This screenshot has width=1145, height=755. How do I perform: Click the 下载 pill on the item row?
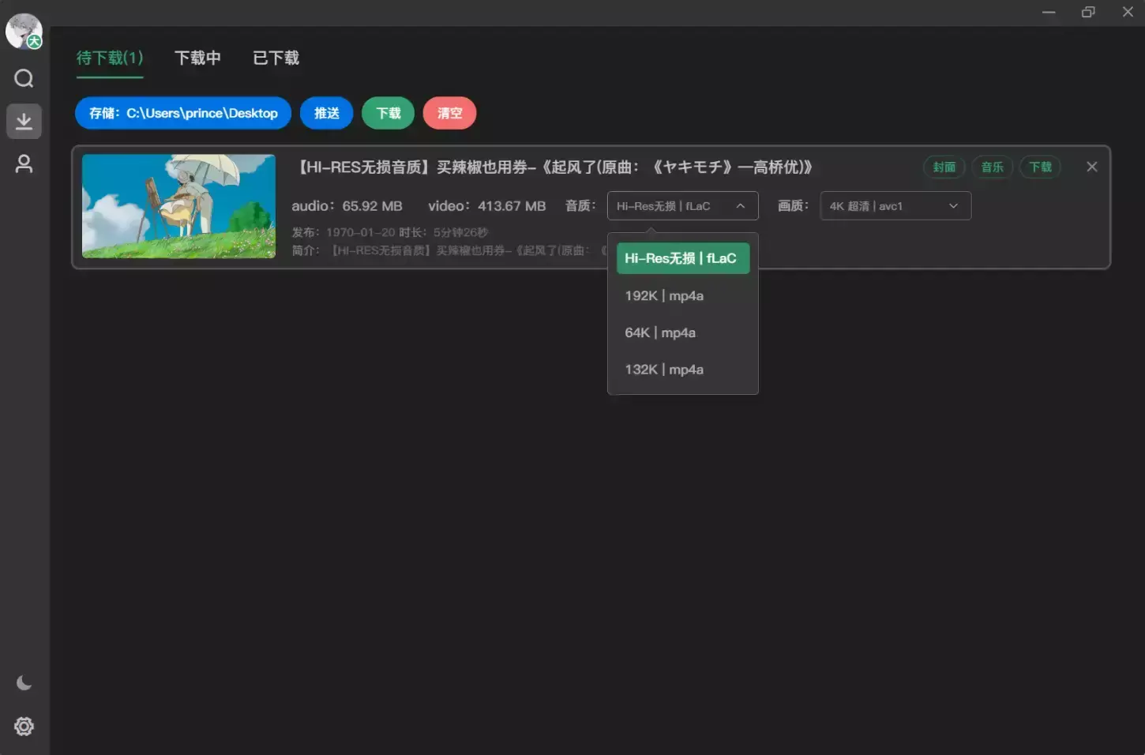point(1040,167)
